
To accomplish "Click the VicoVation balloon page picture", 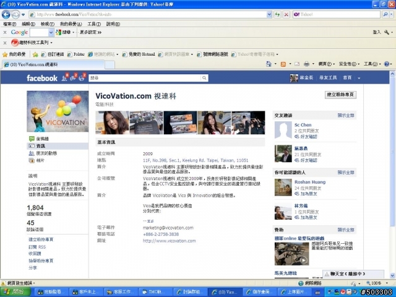I will (x=58, y=111).
